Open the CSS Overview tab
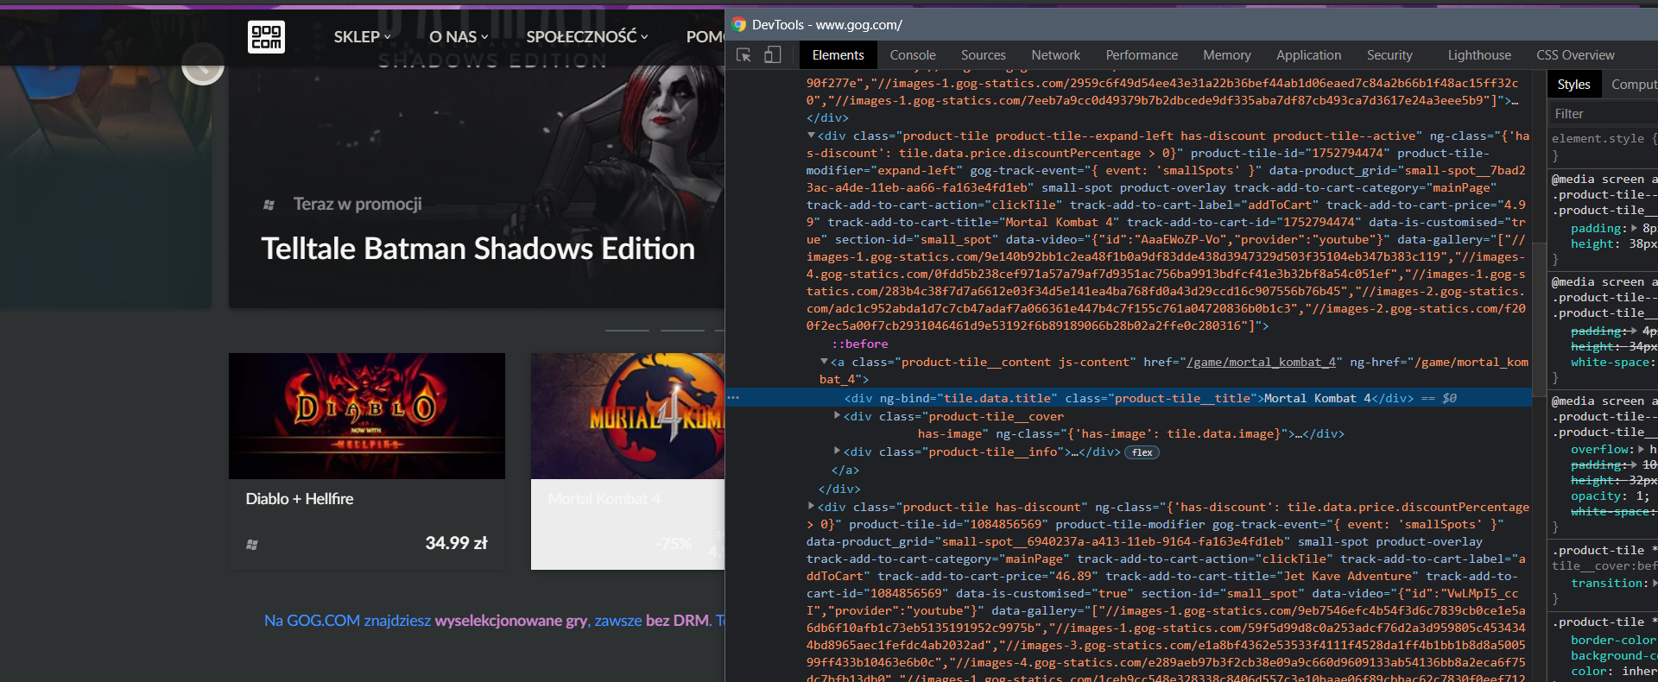The width and height of the screenshot is (1658, 682). [1575, 55]
